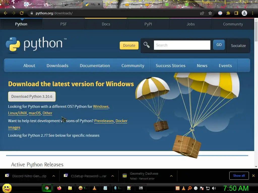258x193 pixels.
Task: Open the file explorer folder in taskbar
Action: [x=70, y=188]
